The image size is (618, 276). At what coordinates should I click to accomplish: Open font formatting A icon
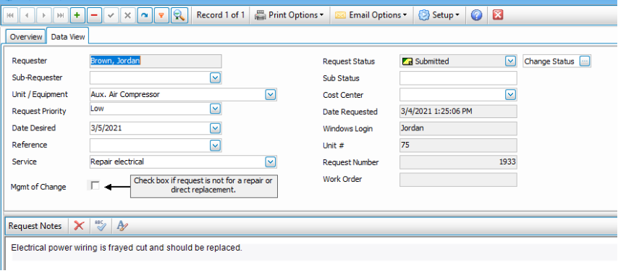pos(122,226)
